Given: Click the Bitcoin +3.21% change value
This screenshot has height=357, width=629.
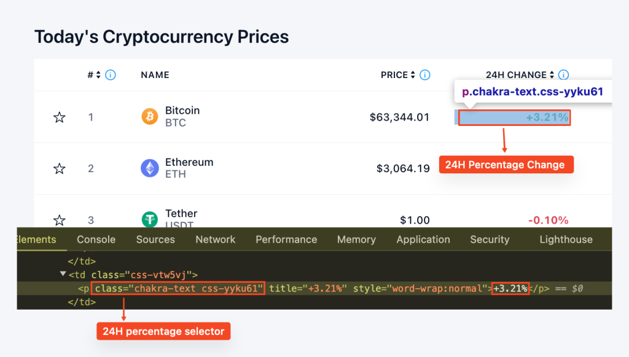Looking at the screenshot, I should click(x=547, y=117).
